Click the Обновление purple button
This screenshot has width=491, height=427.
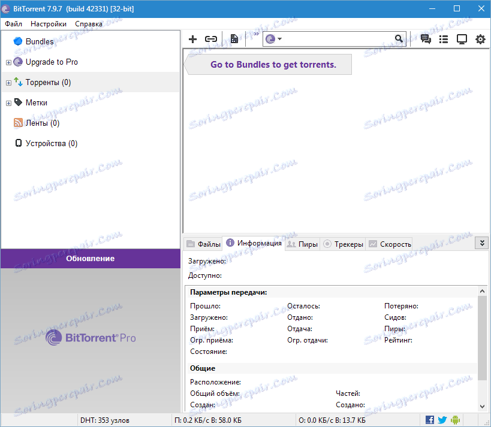point(90,258)
